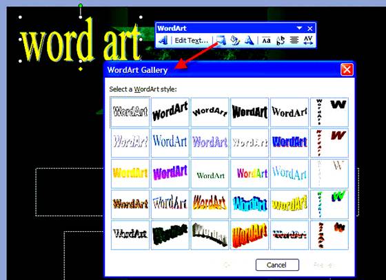Select the rainbow-colored WordArt style

click(x=250, y=173)
